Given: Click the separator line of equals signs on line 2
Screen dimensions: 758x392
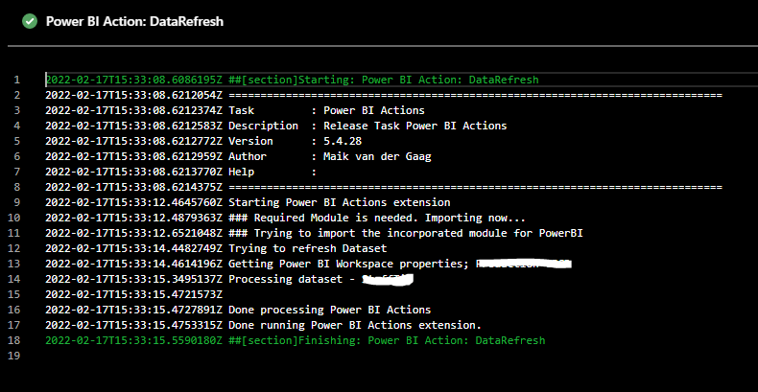Looking at the screenshot, I should 475,95.
